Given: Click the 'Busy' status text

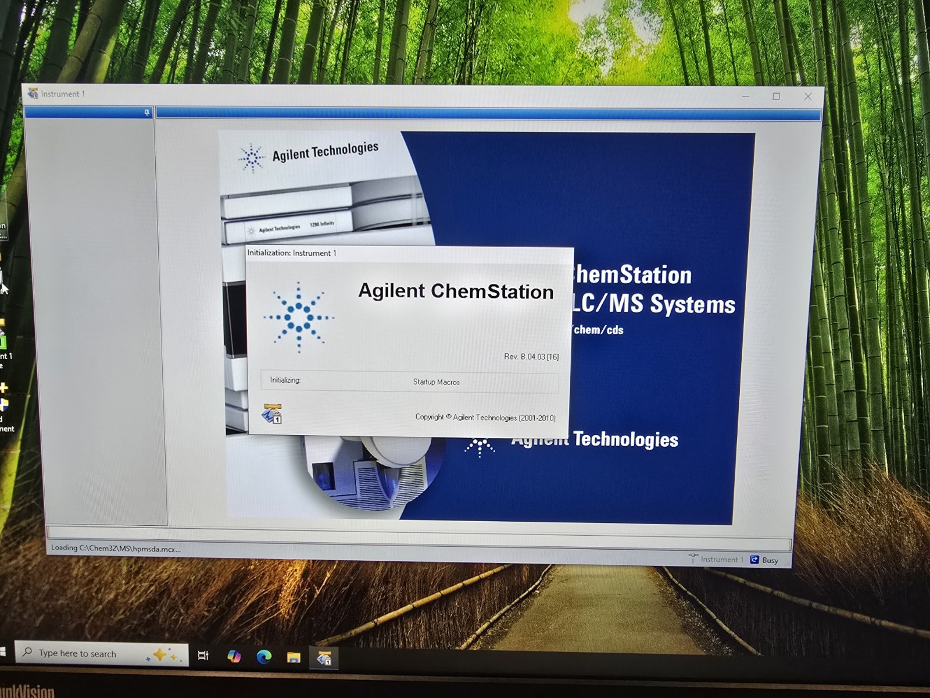Looking at the screenshot, I should tap(770, 560).
